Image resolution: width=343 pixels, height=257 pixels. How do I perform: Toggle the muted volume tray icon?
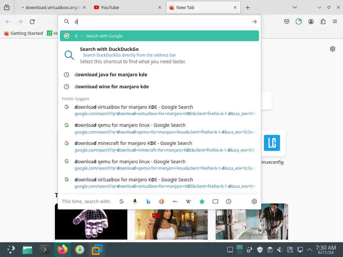[280, 250]
